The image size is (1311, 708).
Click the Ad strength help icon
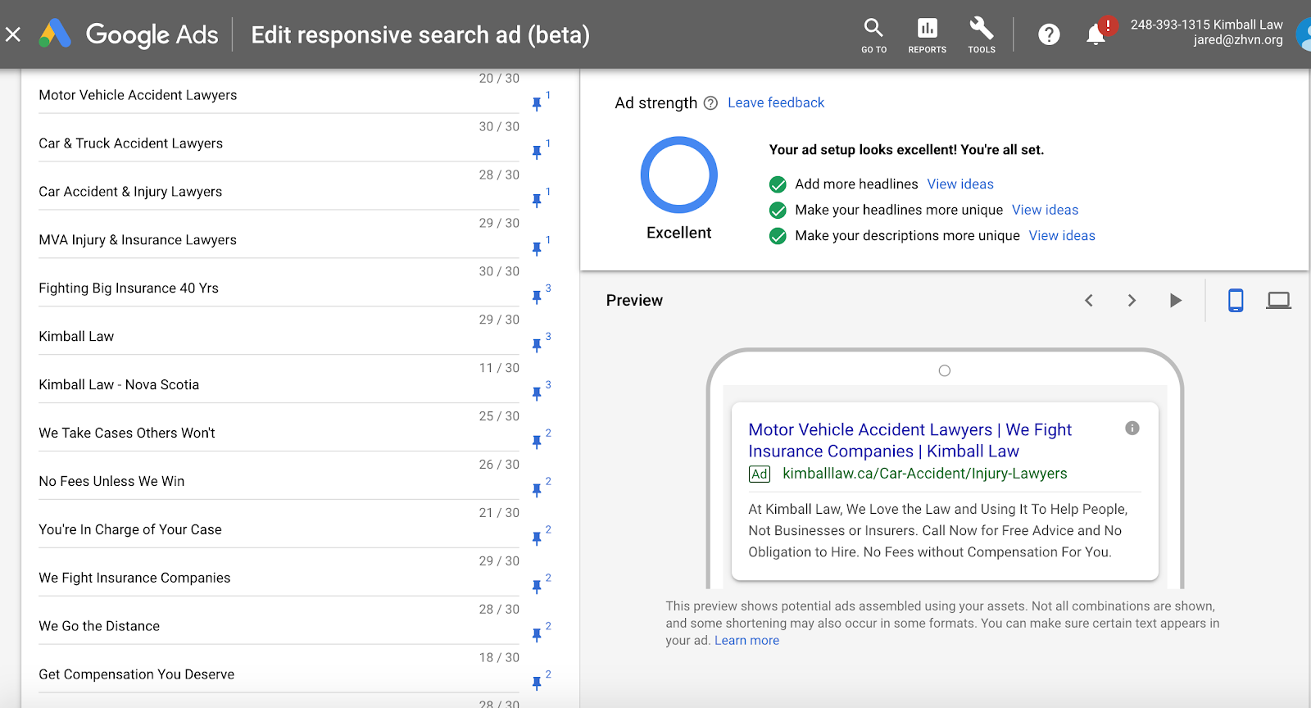click(x=710, y=103)
